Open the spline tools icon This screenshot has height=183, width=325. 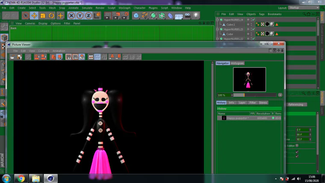pos(145,15)
